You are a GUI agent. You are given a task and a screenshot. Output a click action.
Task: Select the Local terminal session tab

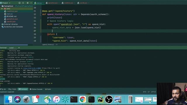tap(11, 48)
